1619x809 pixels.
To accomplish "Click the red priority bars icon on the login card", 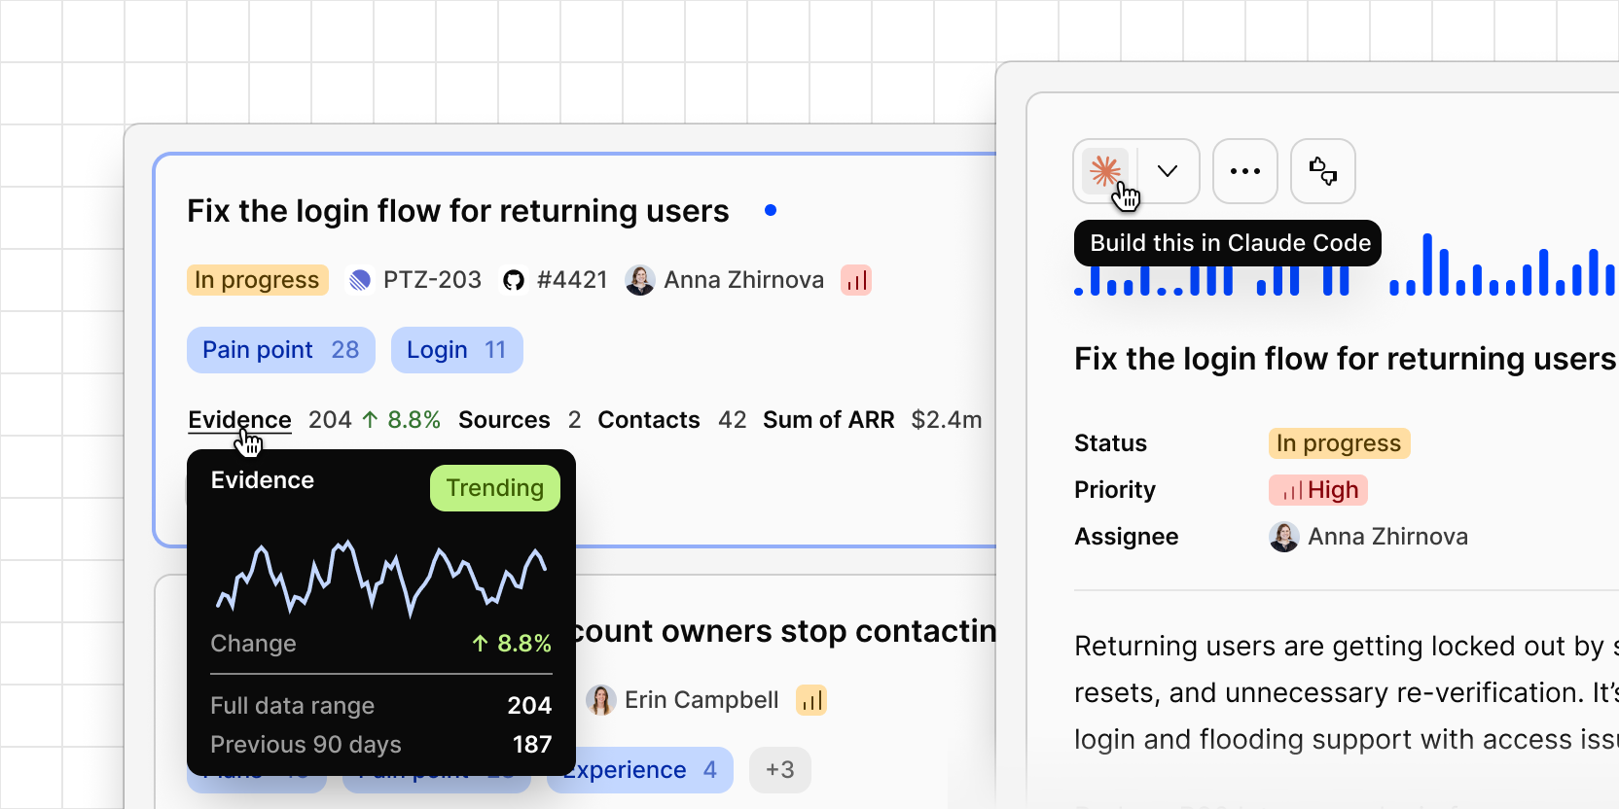I will (x=856, y=280).
